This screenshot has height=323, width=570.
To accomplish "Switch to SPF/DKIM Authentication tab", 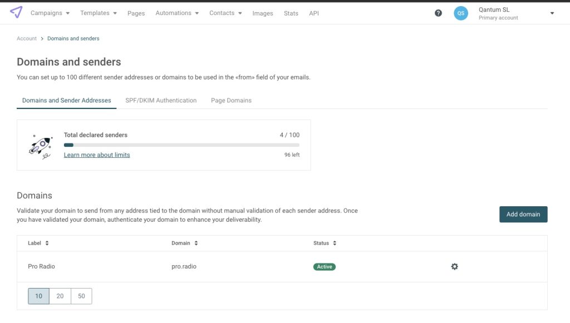I will click(x=161, y=101).
